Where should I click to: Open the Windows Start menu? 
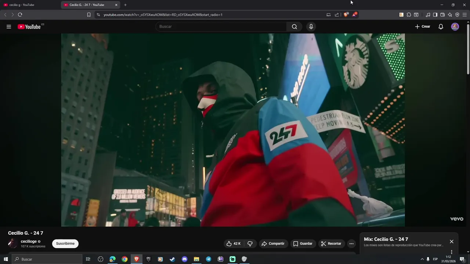[6, 259]
